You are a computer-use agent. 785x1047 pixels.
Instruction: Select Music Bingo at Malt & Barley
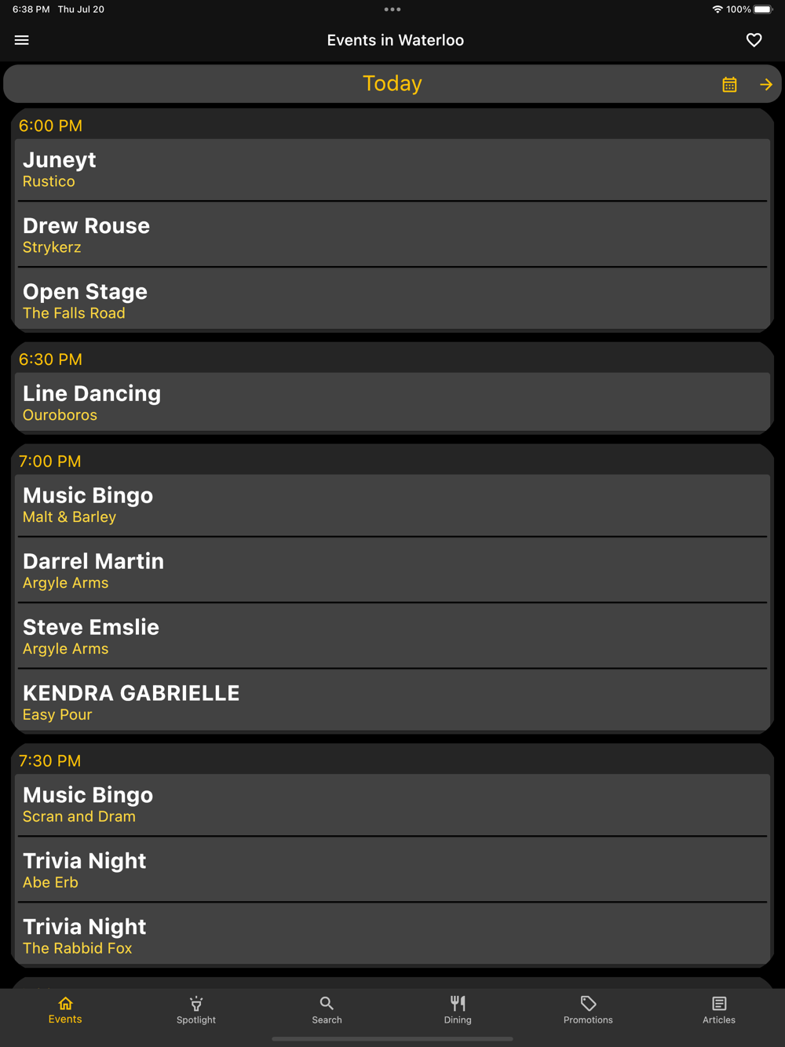click(392, 505)
